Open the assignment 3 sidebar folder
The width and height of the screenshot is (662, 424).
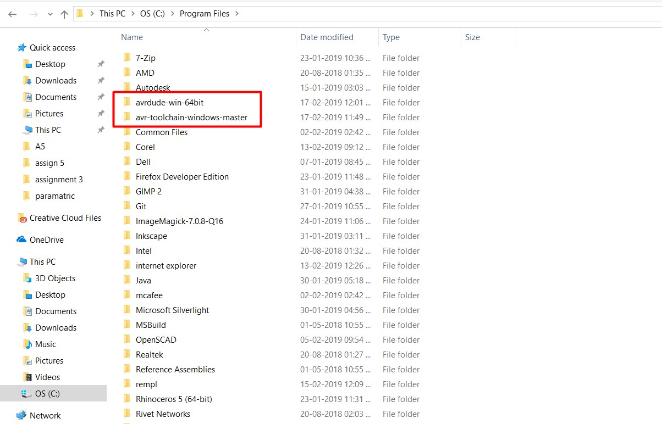coord(59,180)
